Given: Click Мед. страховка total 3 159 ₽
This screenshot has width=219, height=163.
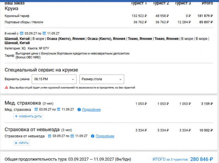Looking at the screenshot, I should tap(207, 104).
